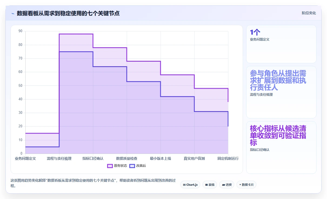The image size is (327, 199).
Task: Click x-axis label 指标口径确认
Action: (93, 158)
